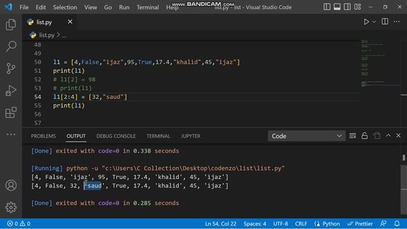Open More Actions ellipsis in the editor toolbar

(x=397, y=22)
